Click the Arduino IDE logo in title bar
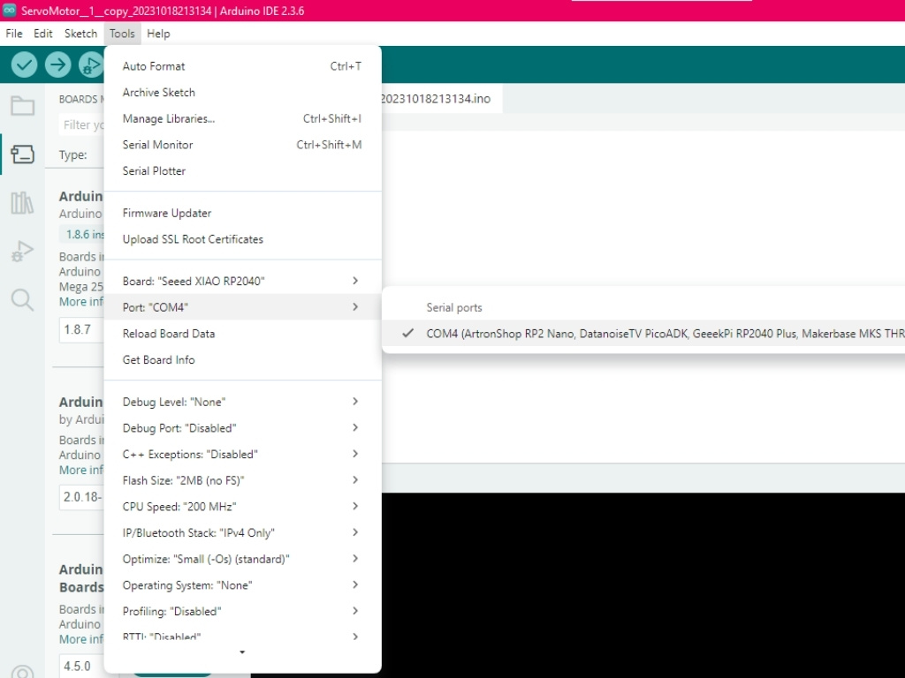The height and width of the screenshot is (678, 905). tap(10, 10)
